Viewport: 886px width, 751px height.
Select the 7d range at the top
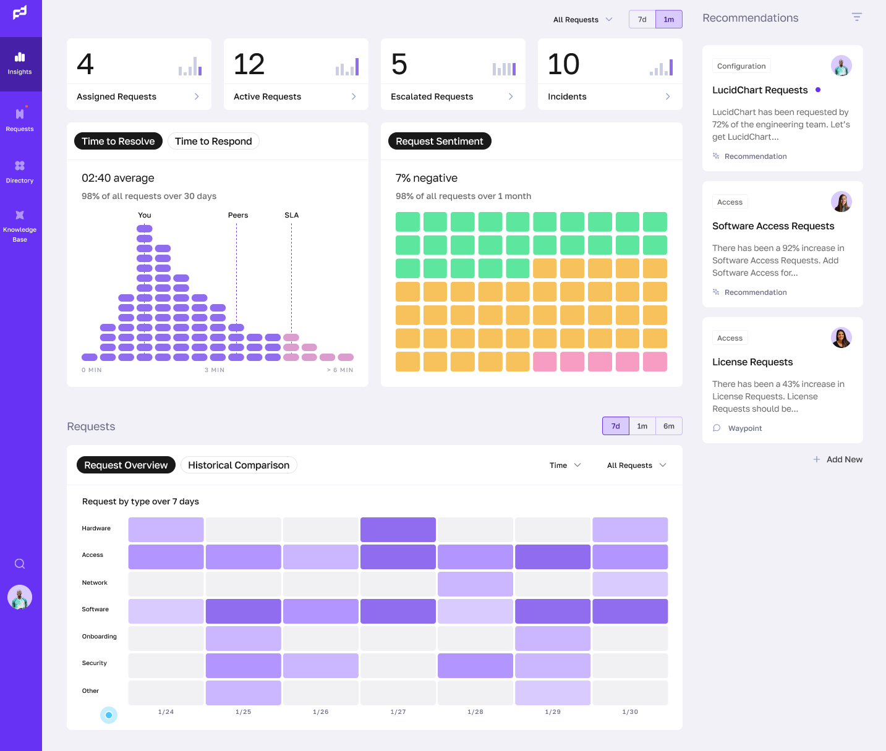click(642, 19)
